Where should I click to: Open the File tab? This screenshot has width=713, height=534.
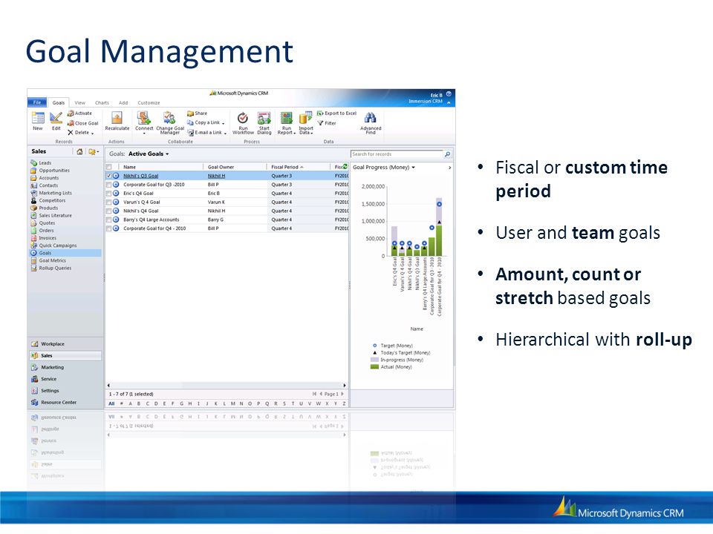[37, 102]
